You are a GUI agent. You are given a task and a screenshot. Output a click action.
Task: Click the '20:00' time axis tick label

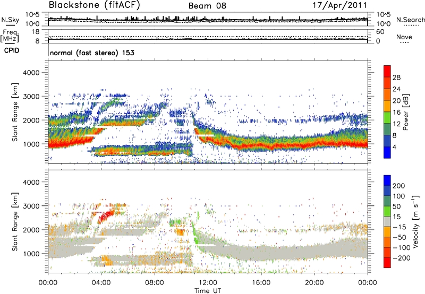pyautogui.click(x=314, y=283)
